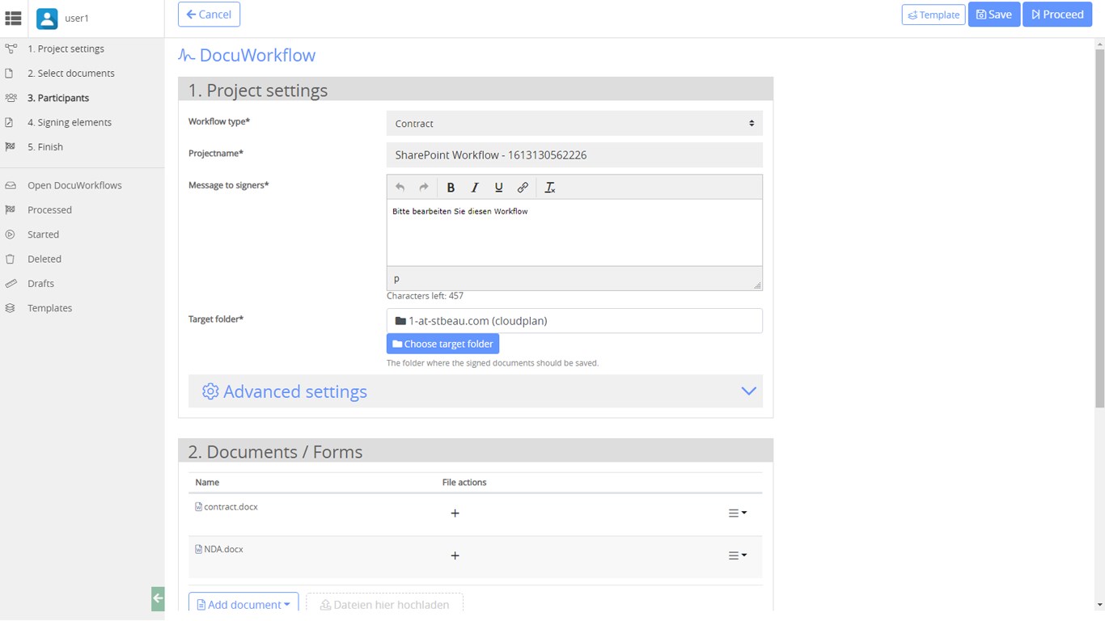Click the clear formatting icon
The image size is (1105, 621).
550,188
